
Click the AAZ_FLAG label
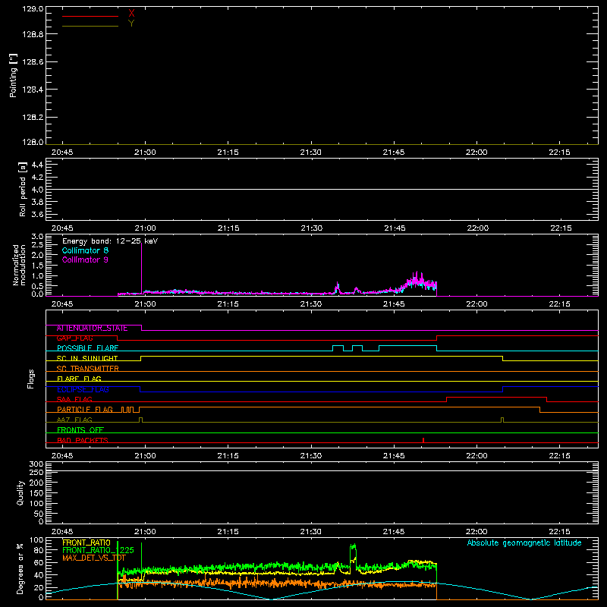[74, 420]
